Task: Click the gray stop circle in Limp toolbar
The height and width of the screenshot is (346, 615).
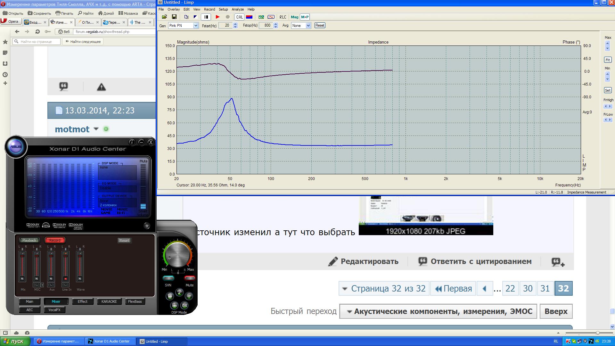Action: [228, 17]
